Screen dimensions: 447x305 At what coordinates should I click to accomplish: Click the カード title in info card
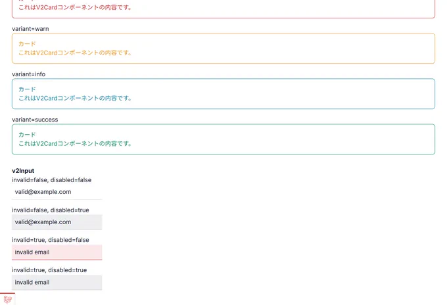tap(27, 89)
